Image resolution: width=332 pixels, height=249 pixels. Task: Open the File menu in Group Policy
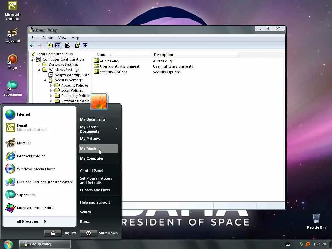pos(34,38)
